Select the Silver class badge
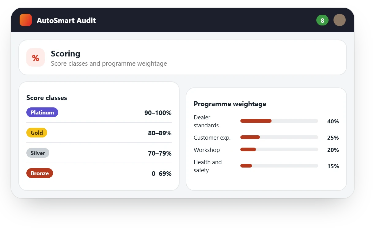Image resolution: width=373 pixels, height=228 pixels. (x=38, y=153)
